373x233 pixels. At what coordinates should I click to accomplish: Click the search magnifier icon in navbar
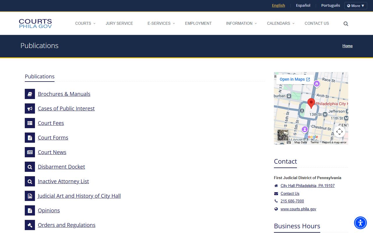pyautogui.click(x=346, y=24)
